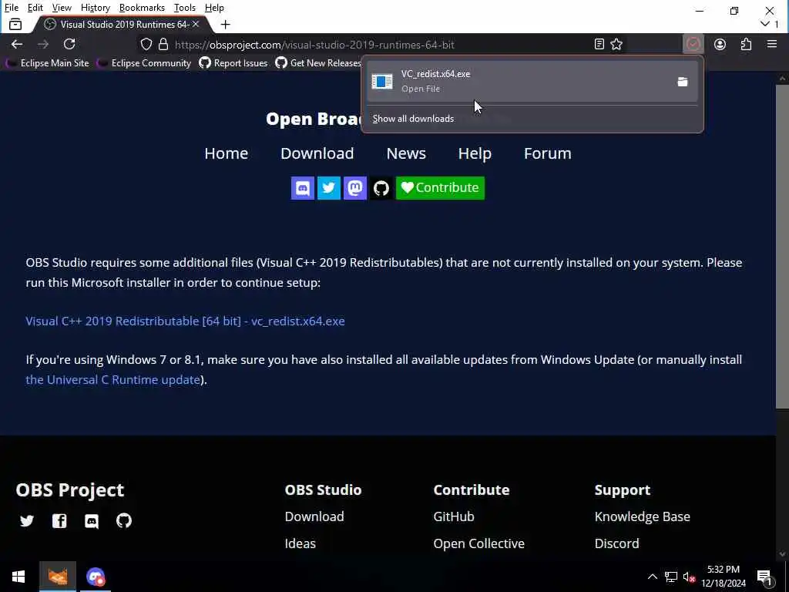Open footer Download link under OBS Studio
The width and height of the screenshot is (789, 592).
click(x=314, y=516)
